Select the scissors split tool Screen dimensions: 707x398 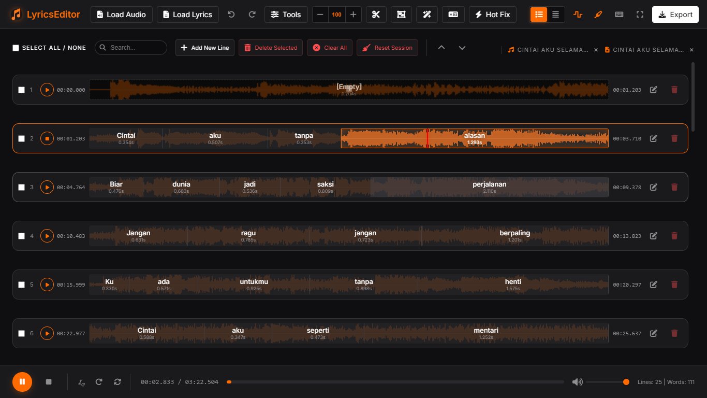point(376,15)
